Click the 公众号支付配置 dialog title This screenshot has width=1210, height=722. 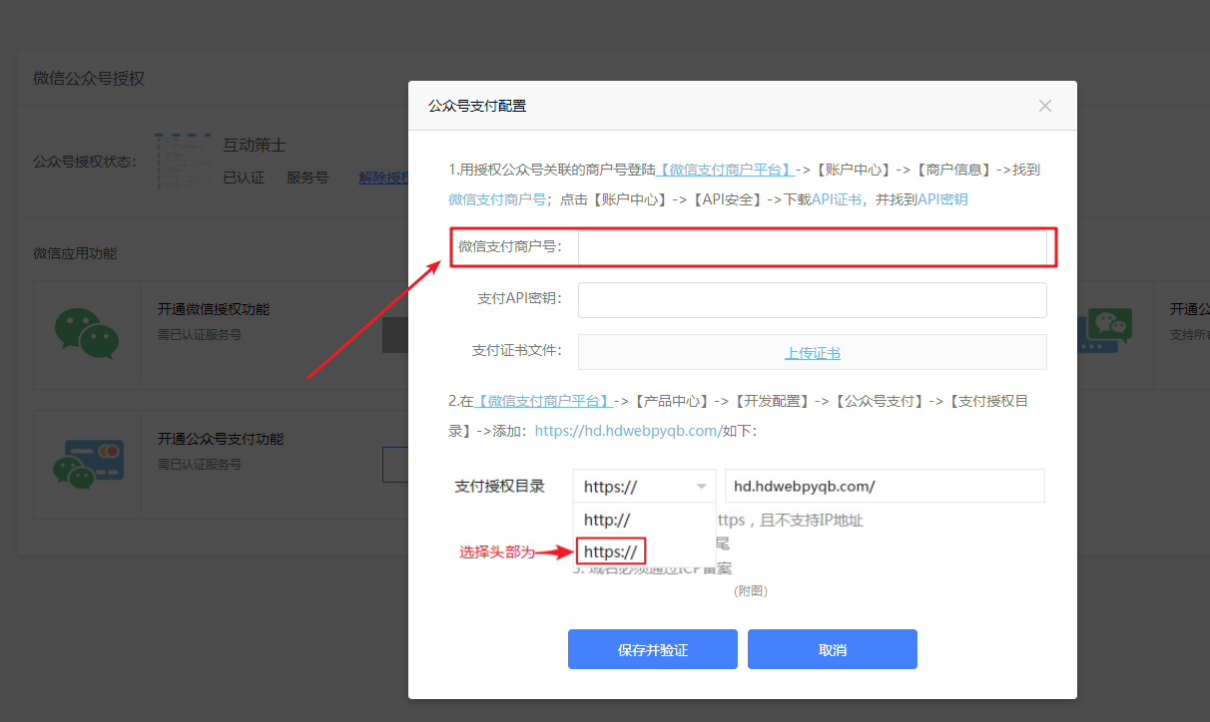pyautogui.click(x=477, y=106)
